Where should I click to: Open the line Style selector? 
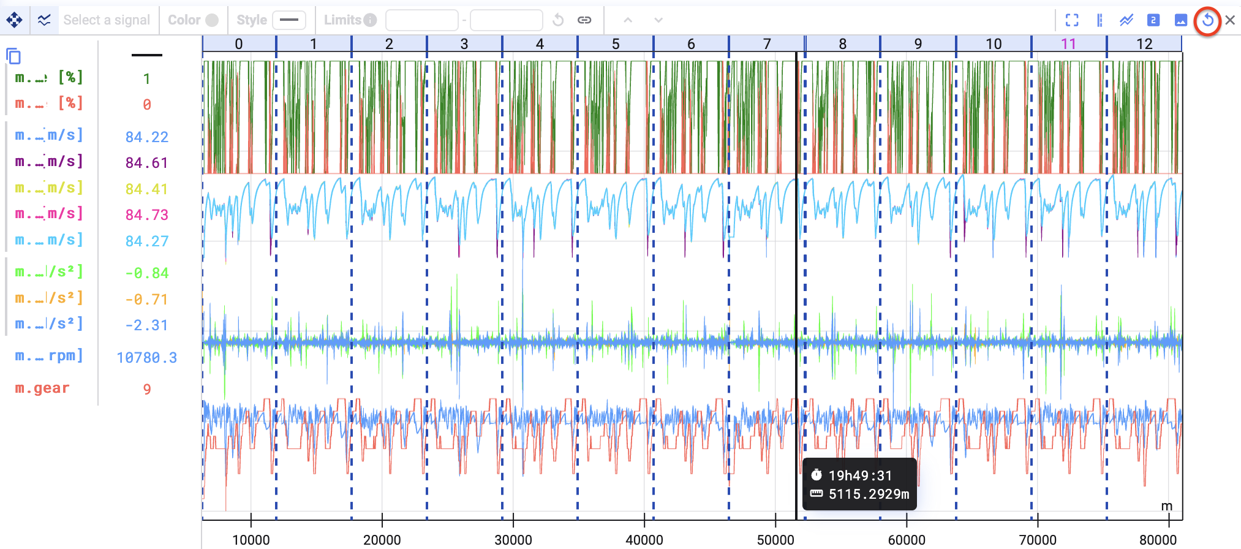(x=289, y=20)
